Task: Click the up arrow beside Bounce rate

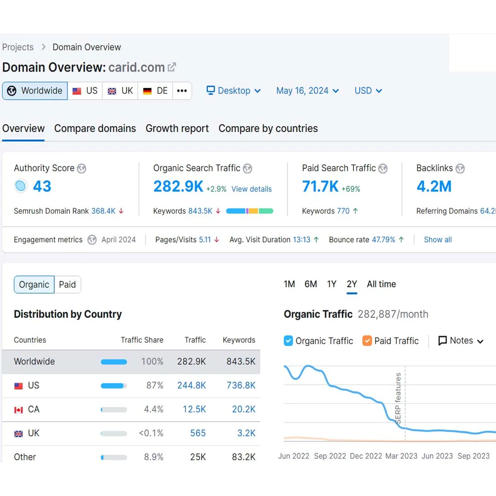Action: [401, 240]
